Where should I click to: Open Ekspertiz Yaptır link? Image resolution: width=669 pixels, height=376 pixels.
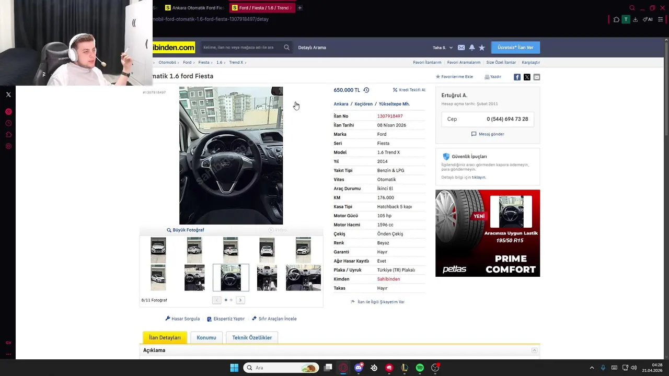click(226, 319)
